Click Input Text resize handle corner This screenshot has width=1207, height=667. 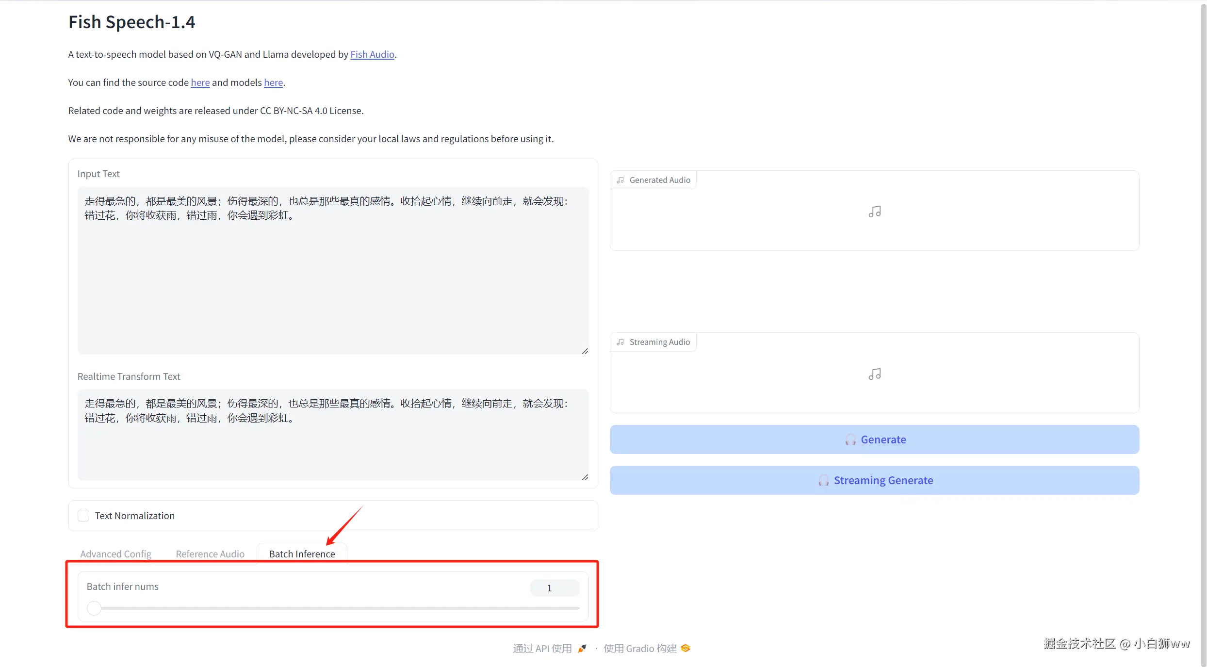[x=585, y=351]
